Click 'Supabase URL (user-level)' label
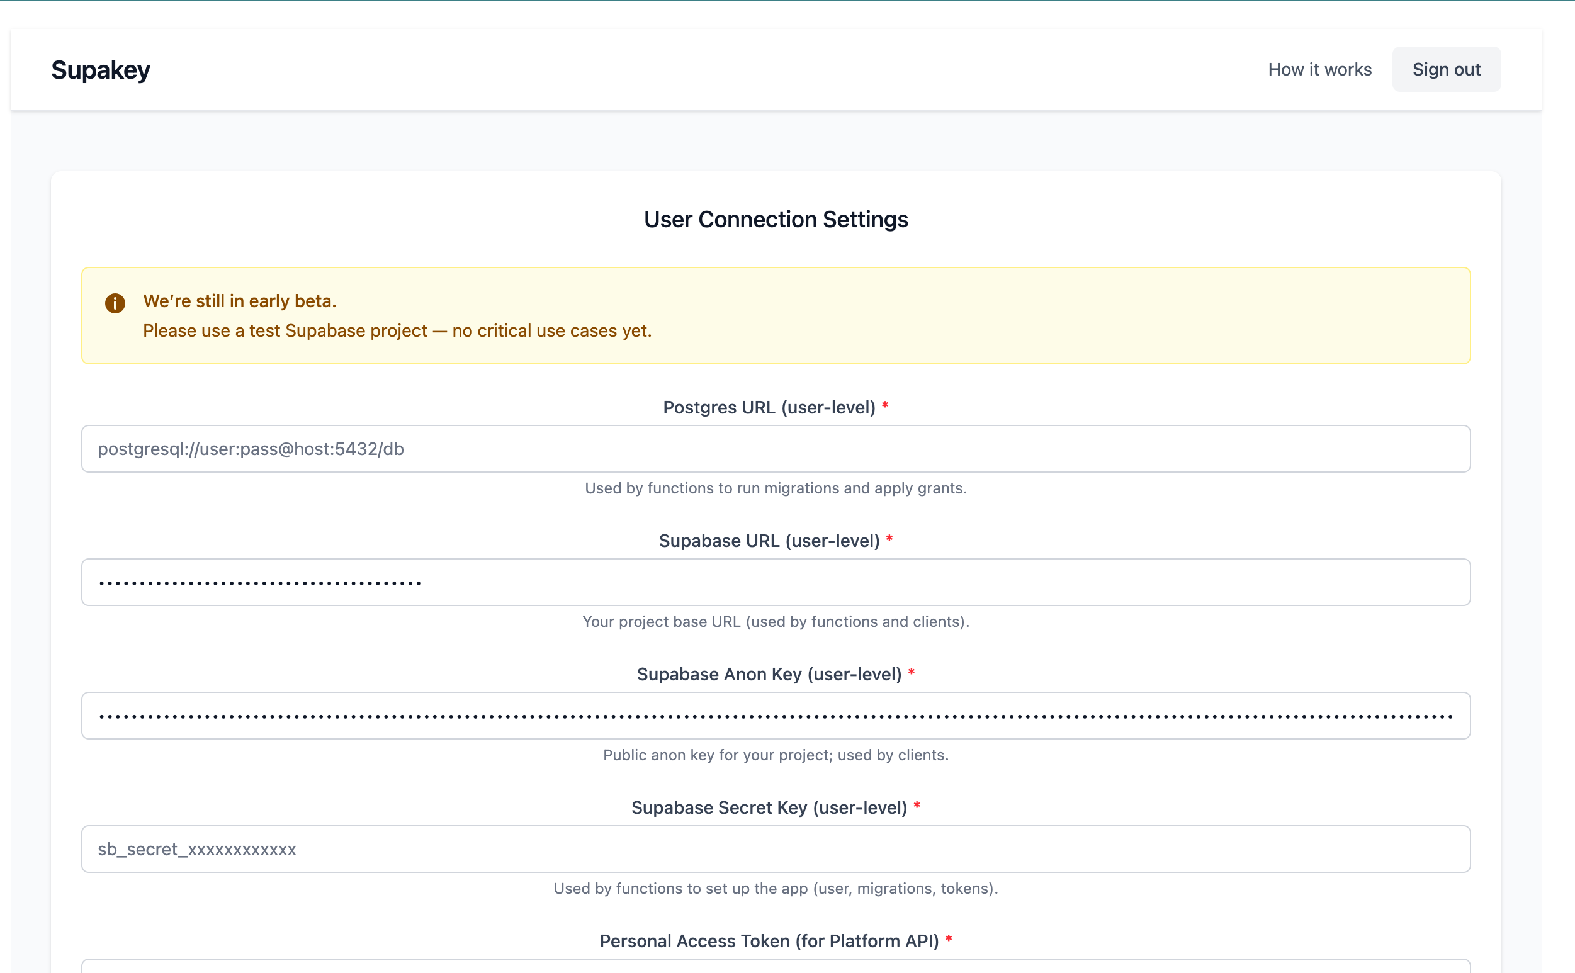The height and width of the screenshot is (973, 1575). (769, 541)
